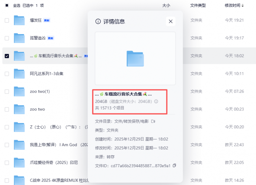Click the 阿凡达系列1-3合集 folder icon
256x185 pixels.
point(19,74)
